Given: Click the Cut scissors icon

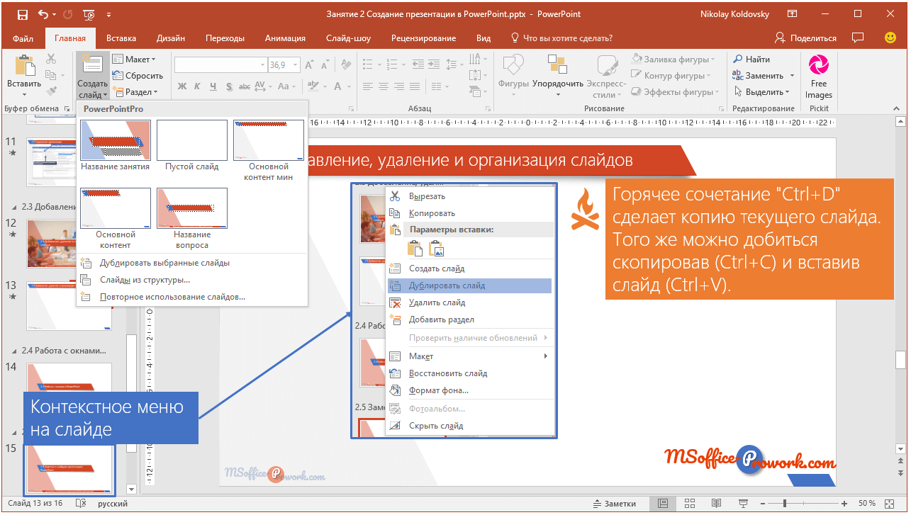Looking at the screenshot, I should point(51,60).
